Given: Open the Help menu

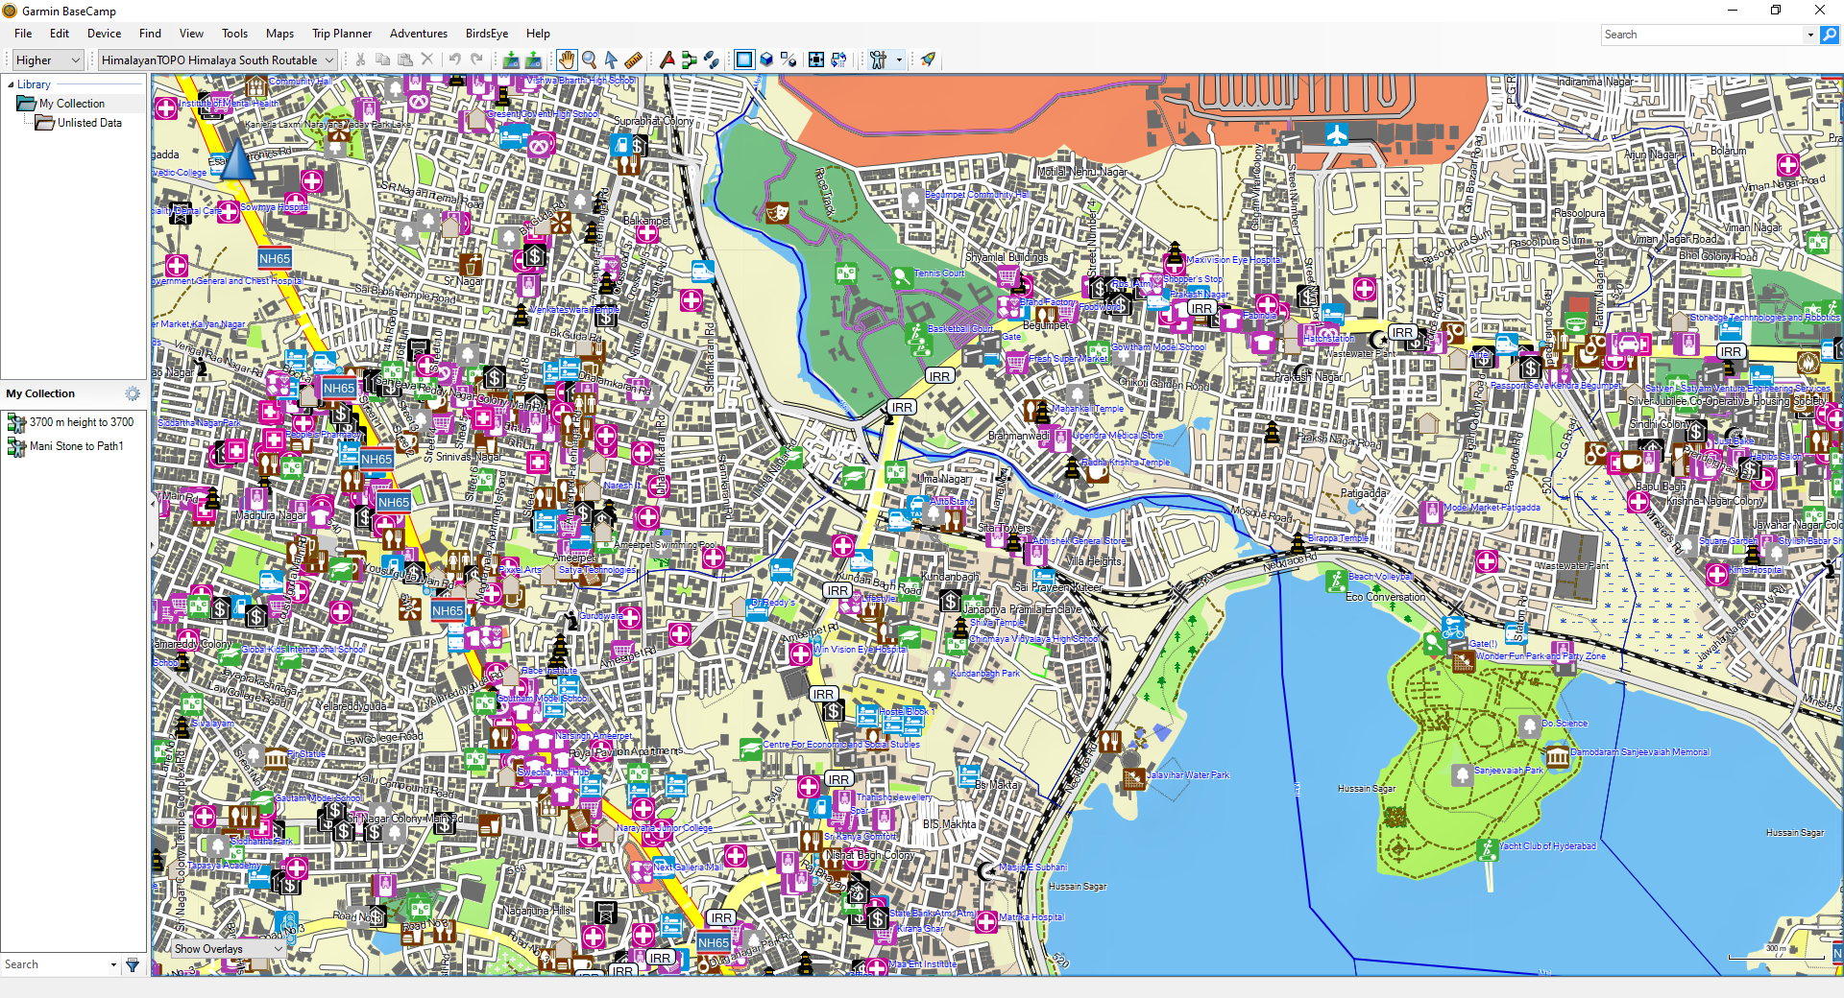Looking at the screenshot, I should pos(538,34).
